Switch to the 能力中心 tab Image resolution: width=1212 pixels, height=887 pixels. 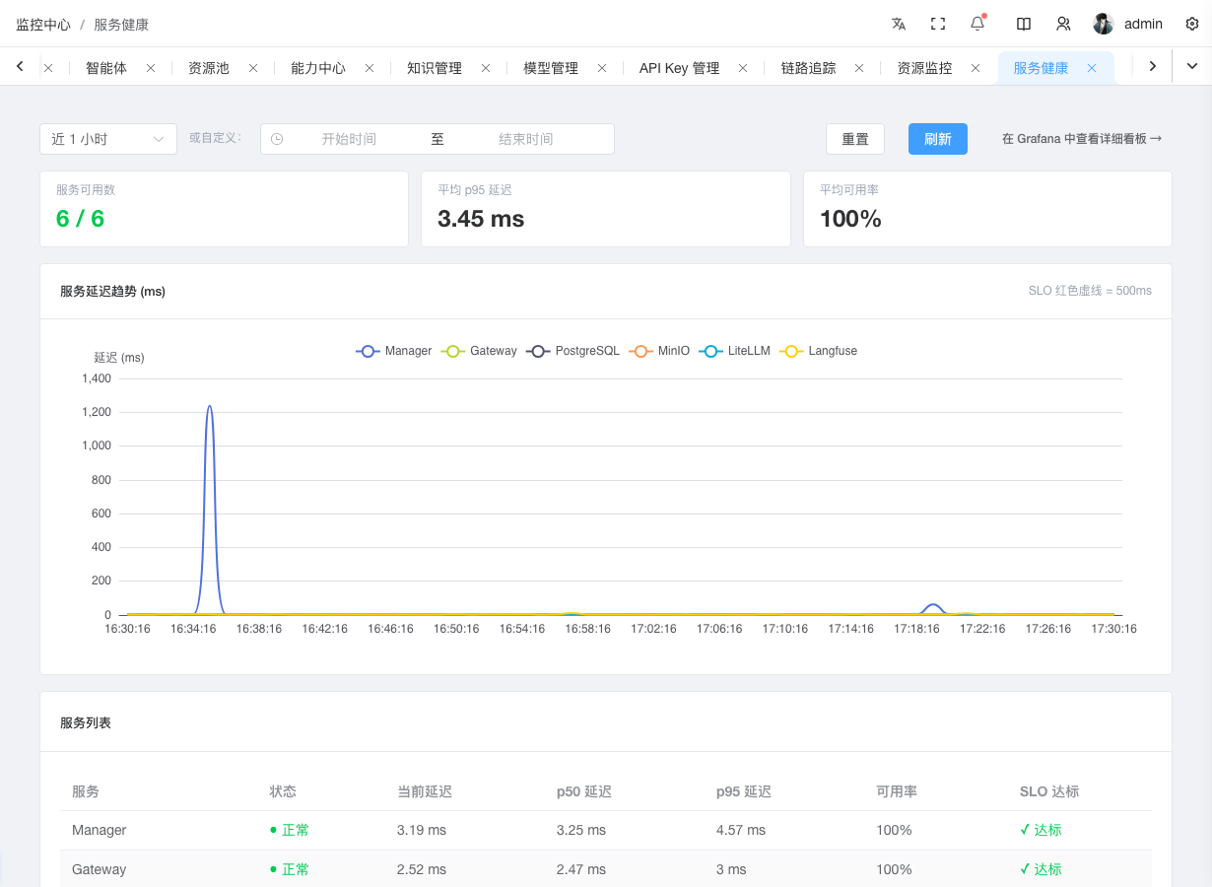pyautogui.click(x=318, y=68)
